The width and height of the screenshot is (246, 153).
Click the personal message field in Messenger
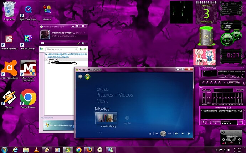point(64,36)
